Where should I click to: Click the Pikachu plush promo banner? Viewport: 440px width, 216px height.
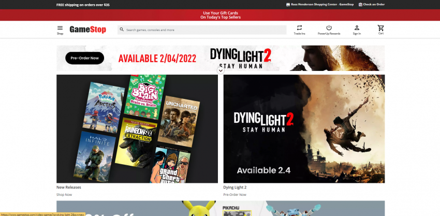pos(221,208)
